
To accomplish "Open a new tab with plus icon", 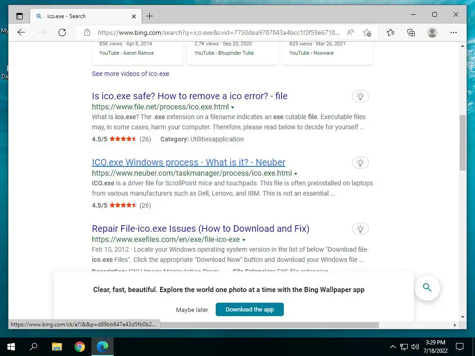I will [x=150, y=16].
